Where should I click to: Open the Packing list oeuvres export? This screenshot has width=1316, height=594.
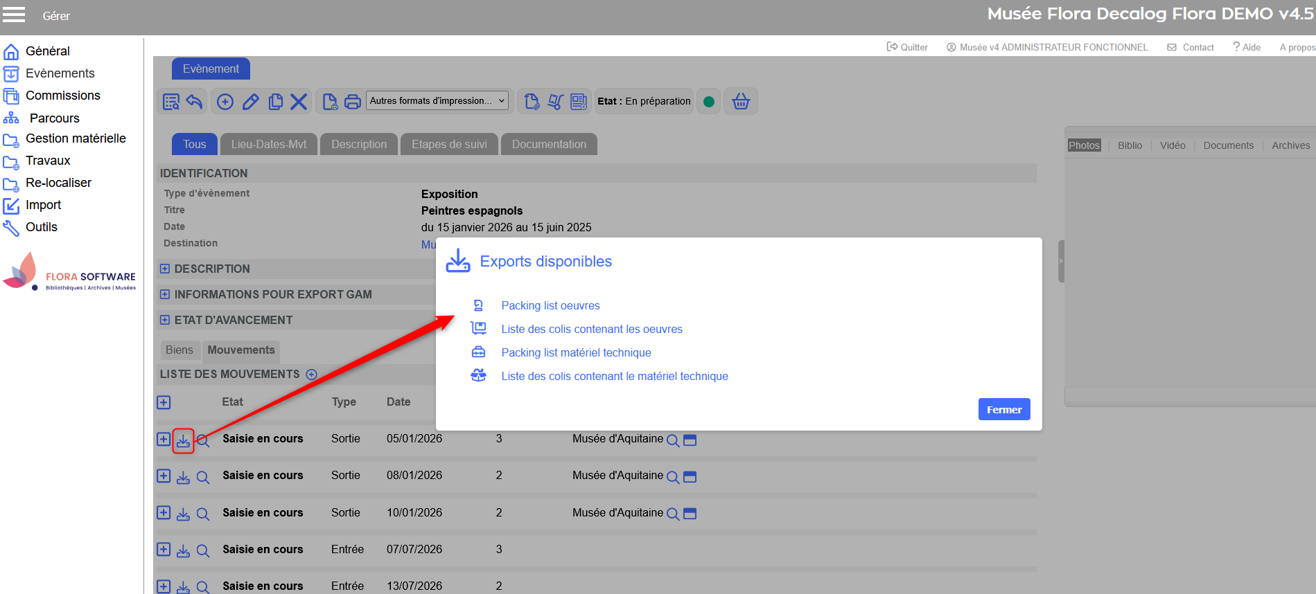click(550, 305)
